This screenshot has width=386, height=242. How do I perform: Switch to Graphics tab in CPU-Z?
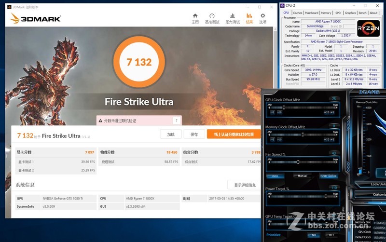coord(350,13)
